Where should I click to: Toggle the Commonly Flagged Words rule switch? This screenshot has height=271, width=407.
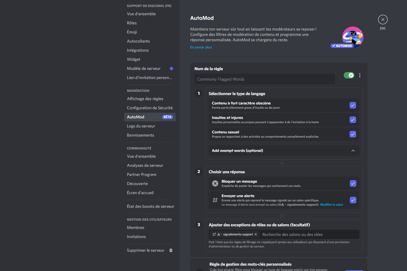pyautogui.click(x=349, y=75)
